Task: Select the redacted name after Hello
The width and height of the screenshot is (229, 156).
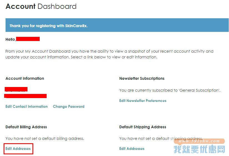Action: [28, 39]
